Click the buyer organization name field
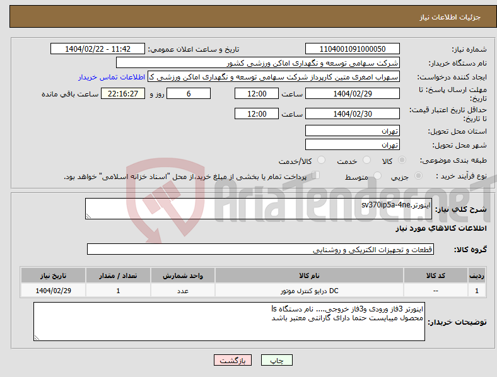497x377 pixels. [258, 62]
